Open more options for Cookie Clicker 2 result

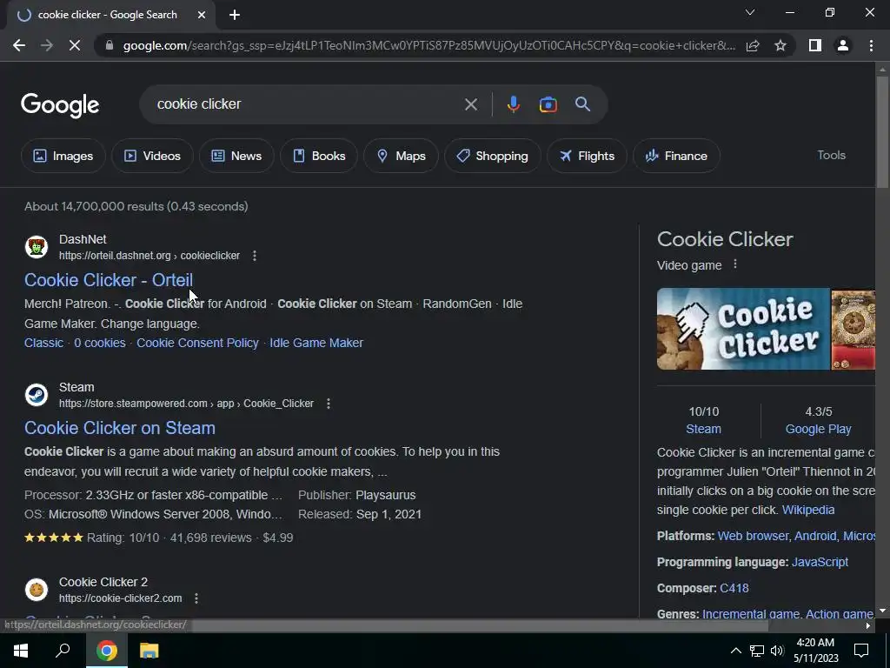196,598
